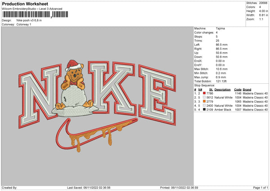Click the 'Color changes:' label
The height and width of the screenshot is (191, 270).
[x=204, y=32]
